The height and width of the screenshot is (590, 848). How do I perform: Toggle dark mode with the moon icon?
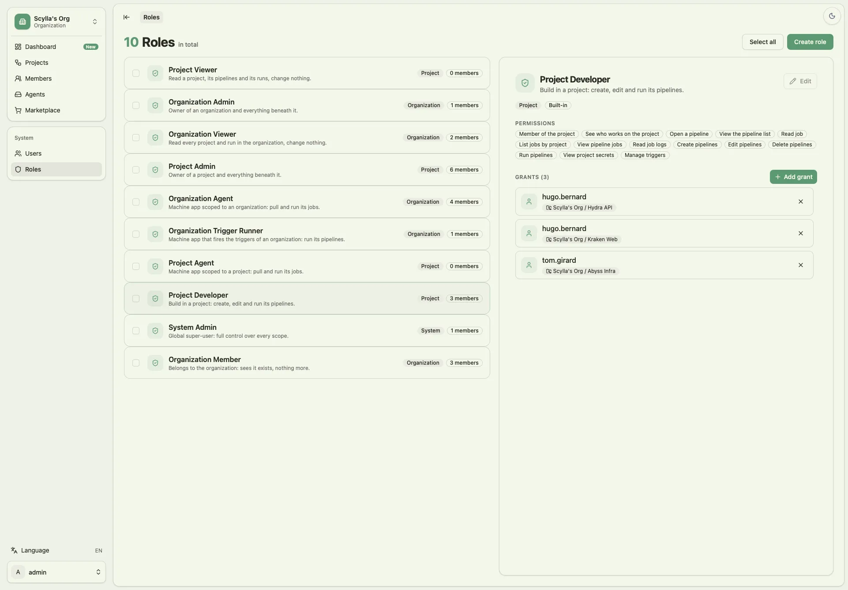point(832,16)
